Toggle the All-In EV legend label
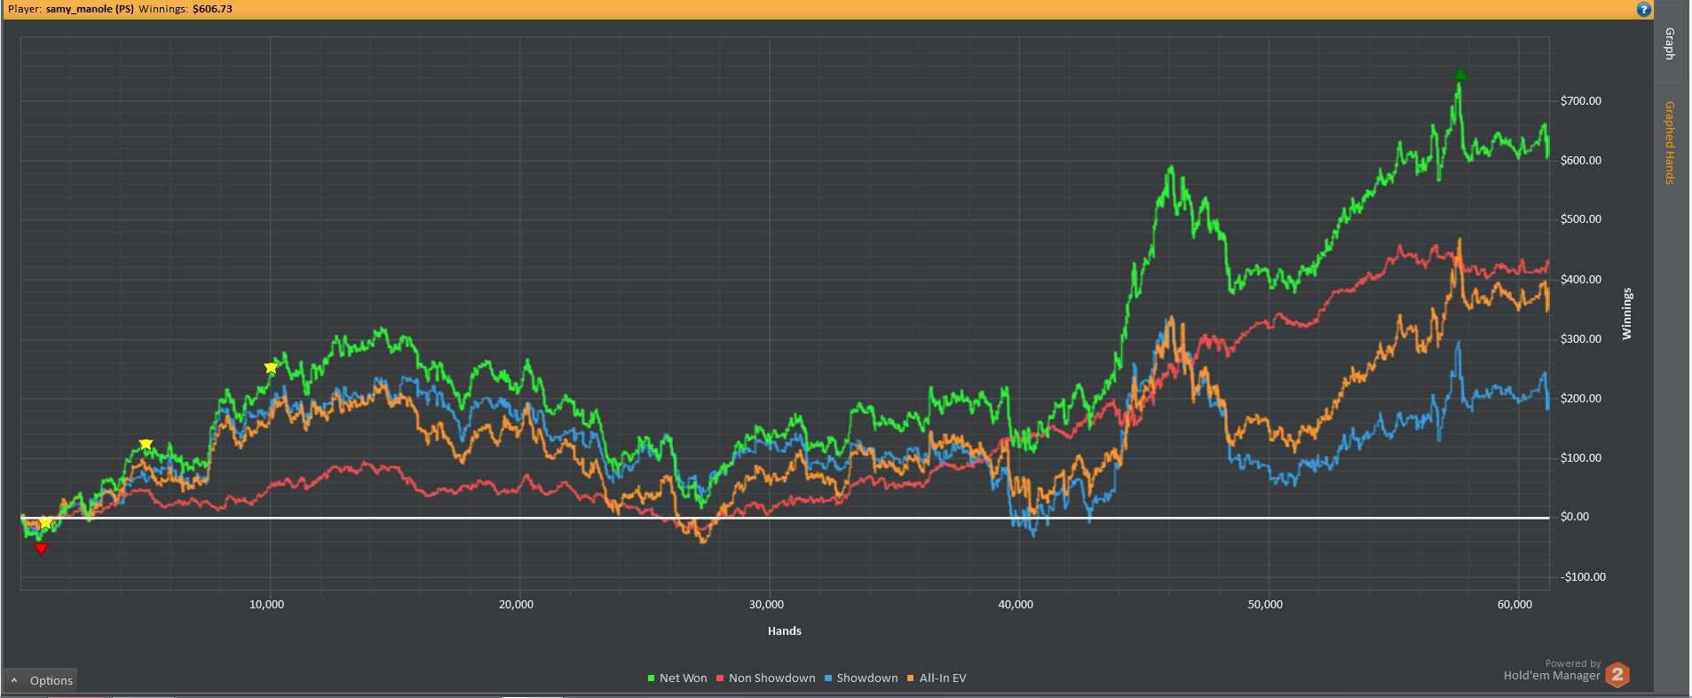The width and height of the screenshot is (1692, 698). tap(943, 678)
